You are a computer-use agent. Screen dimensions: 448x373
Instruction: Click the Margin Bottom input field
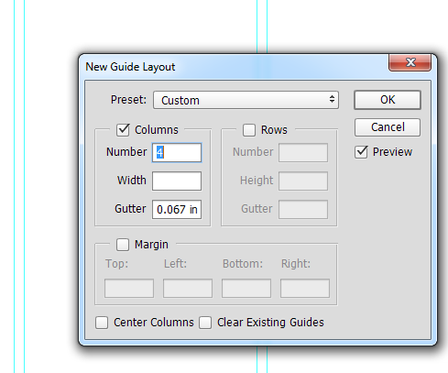tap(246, 288)
